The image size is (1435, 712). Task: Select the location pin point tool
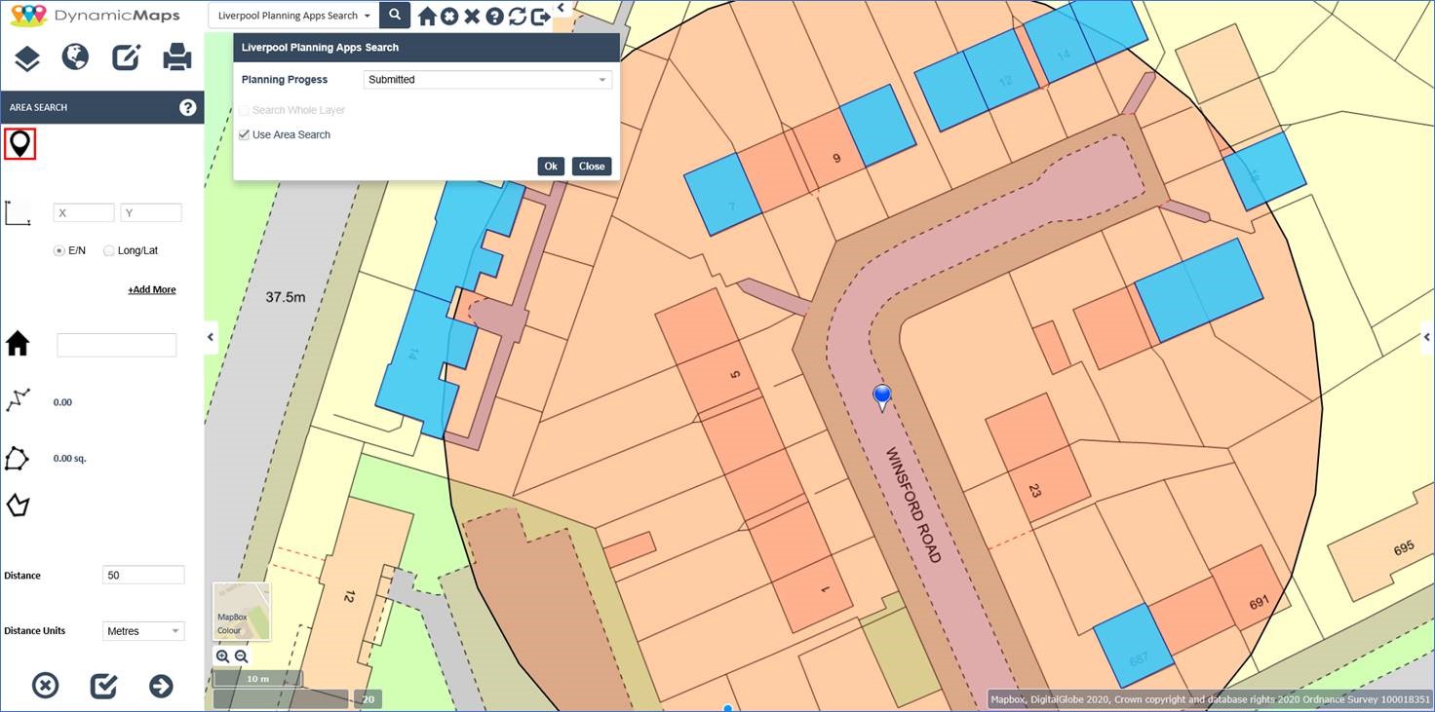click(19, 144)
